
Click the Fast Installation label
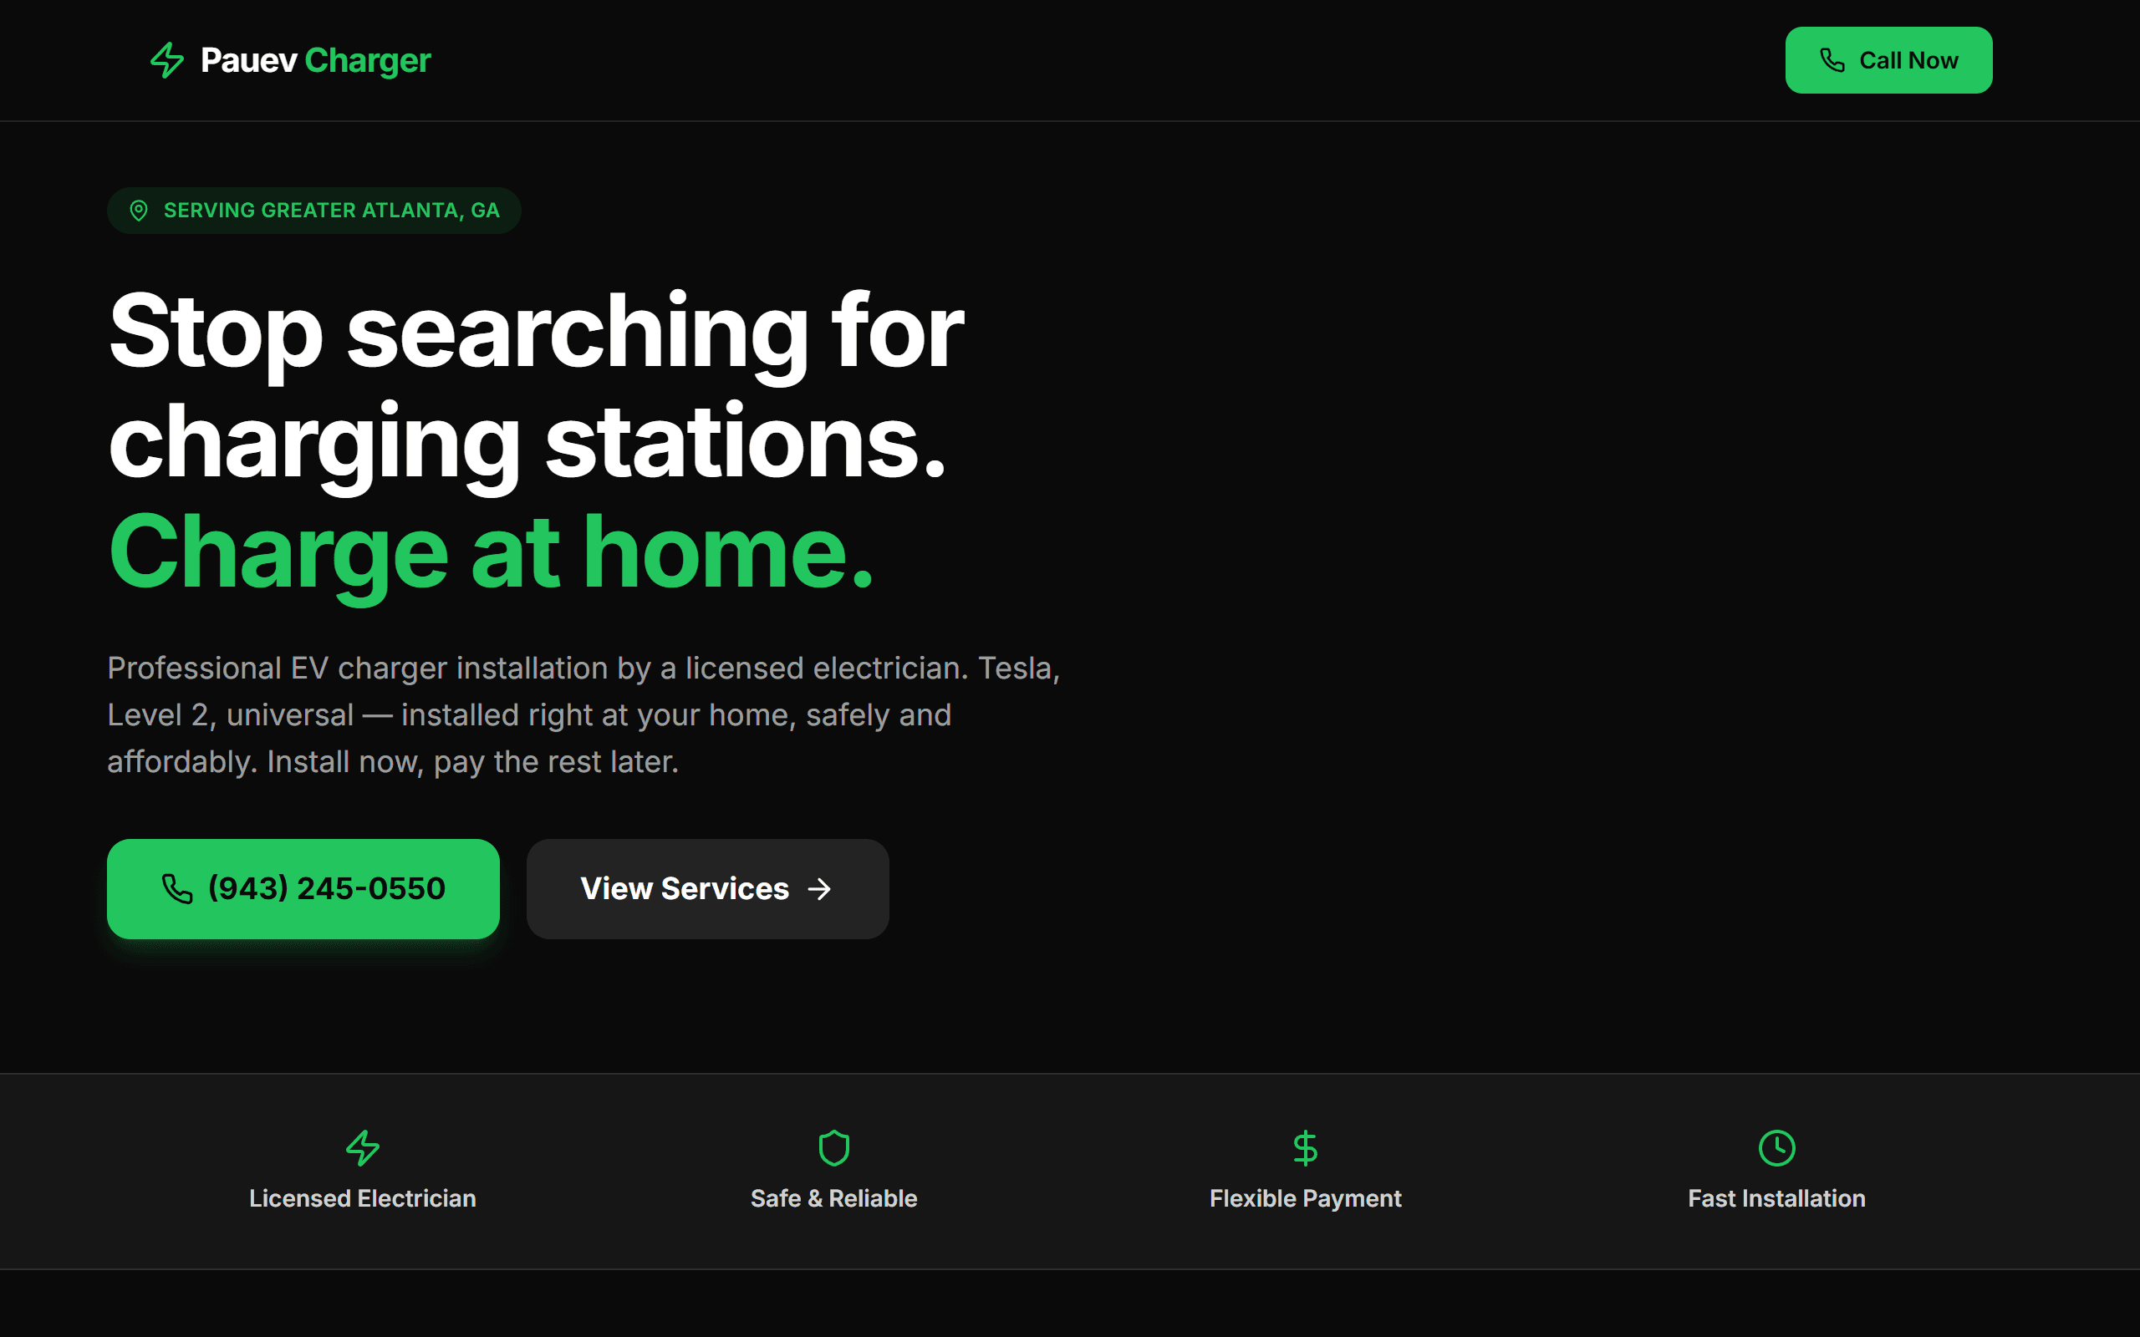pos(1776,1198)
